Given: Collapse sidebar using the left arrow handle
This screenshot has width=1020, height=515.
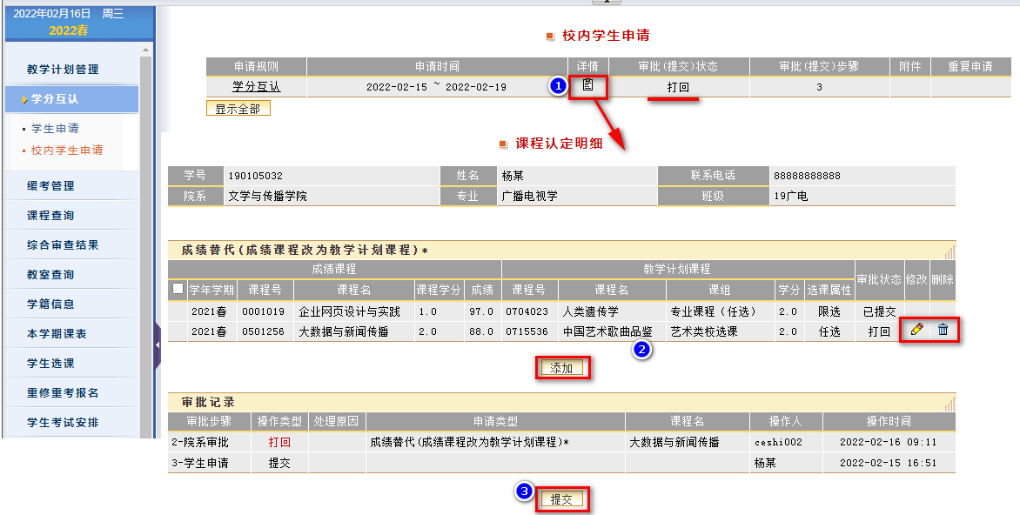Looking at the screenshot, I should [158, 345].
